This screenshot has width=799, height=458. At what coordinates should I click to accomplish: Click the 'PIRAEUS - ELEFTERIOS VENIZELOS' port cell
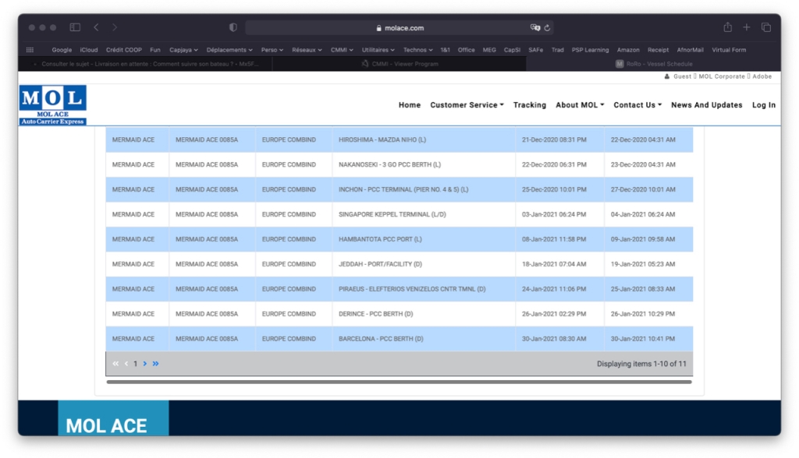[424, 289]
